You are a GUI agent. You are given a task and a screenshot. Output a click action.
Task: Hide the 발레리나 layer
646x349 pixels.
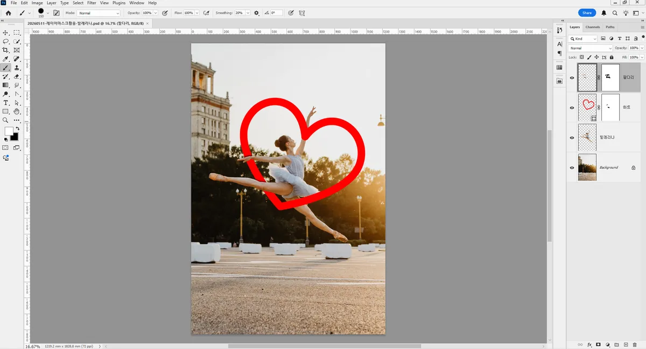pos(572,138)
